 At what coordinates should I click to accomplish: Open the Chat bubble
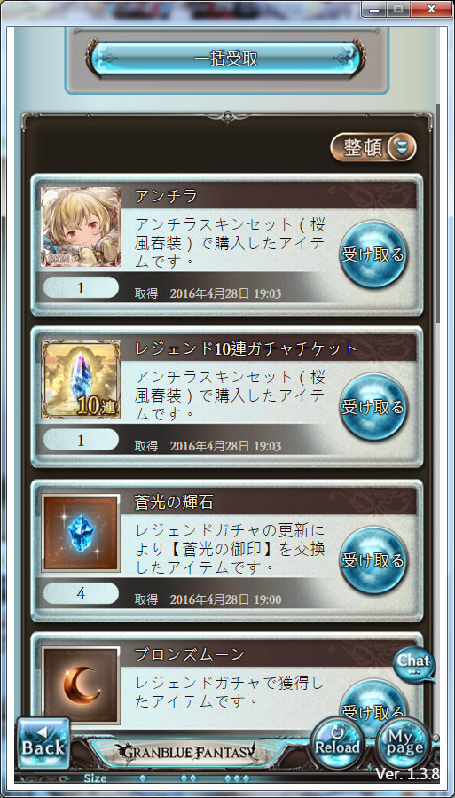(414, 663)
